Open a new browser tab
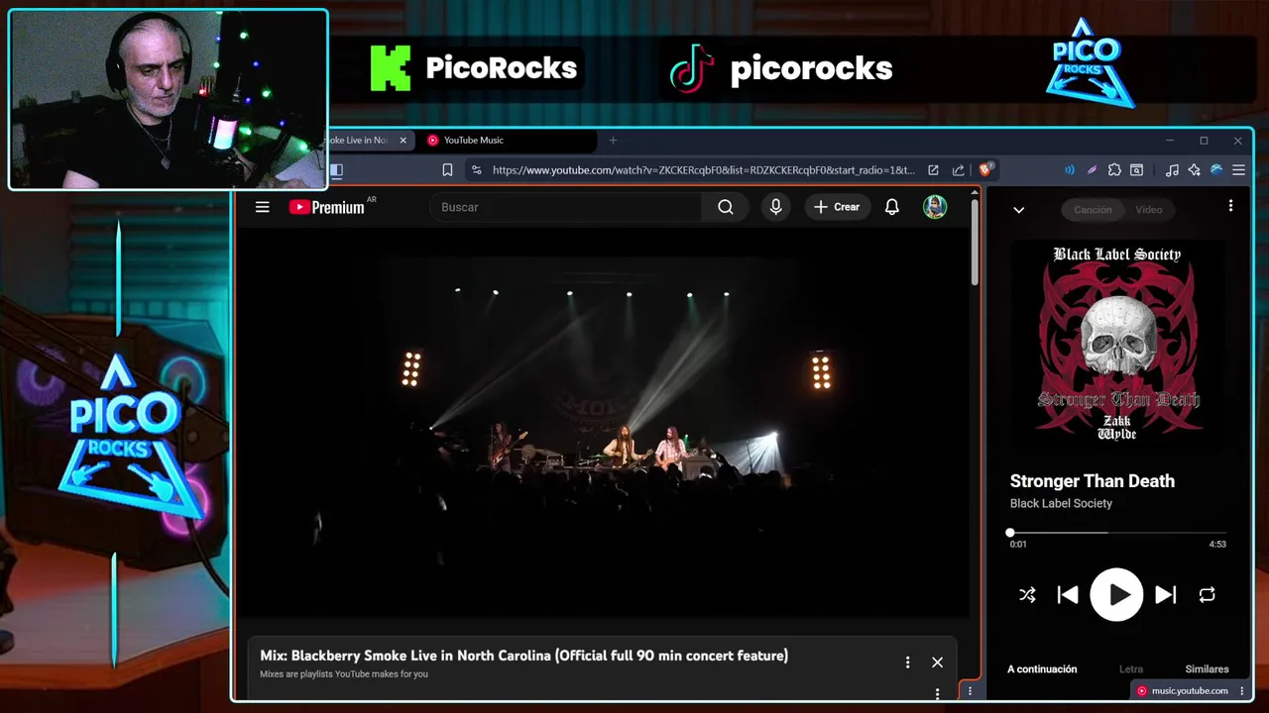 click(x=613, y=141)
